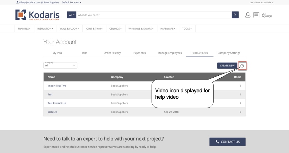Viewport: 289px width, 153px height.
Task: Click the Sep 29, 2018 date cell
Action: [171, 112]
